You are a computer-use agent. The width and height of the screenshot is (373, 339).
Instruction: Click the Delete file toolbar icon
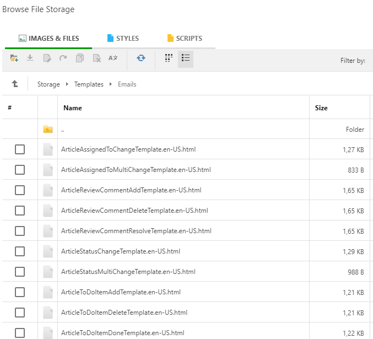coord(96,58)
